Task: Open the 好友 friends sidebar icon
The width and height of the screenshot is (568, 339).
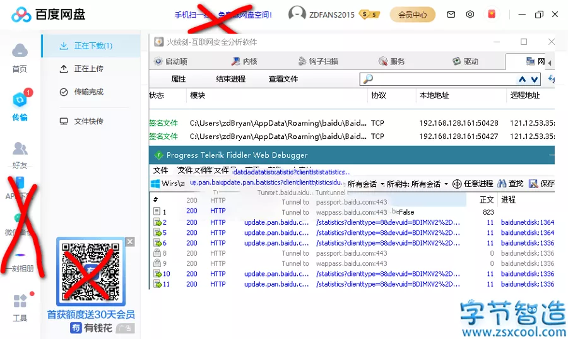Action: coord(20,148)
